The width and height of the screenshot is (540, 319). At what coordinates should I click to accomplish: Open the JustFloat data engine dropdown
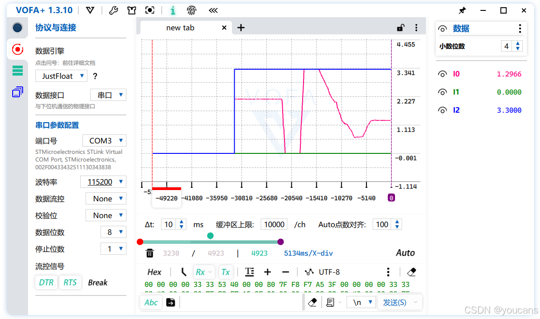61,76
